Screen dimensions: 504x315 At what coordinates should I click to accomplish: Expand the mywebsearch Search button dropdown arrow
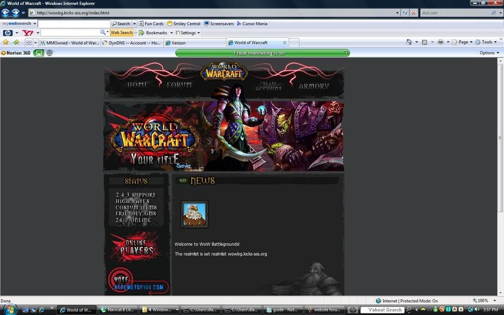[x=135, y=24]
